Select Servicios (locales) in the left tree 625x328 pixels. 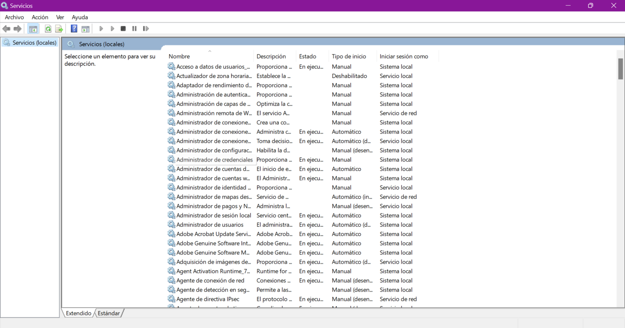click(x=30, y=42)
